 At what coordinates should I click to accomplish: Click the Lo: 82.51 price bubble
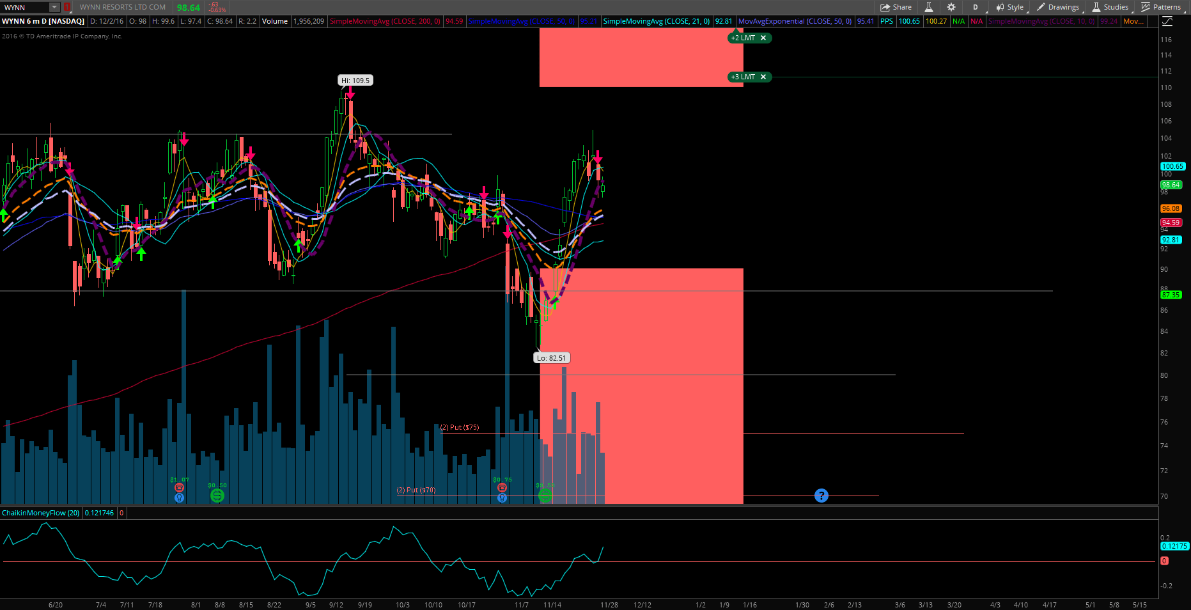click(552, 358)
